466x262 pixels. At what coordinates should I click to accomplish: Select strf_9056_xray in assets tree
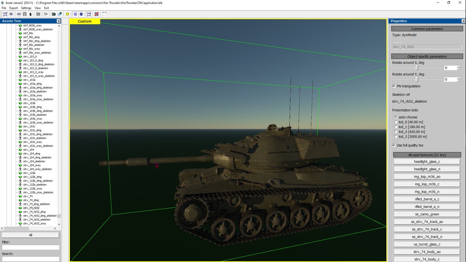32,25
